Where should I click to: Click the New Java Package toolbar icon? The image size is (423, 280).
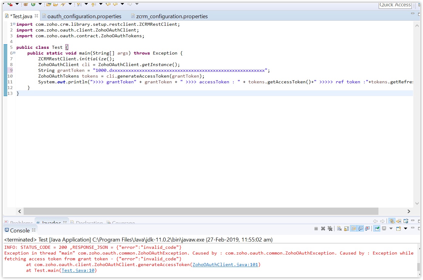coord(25,4)
